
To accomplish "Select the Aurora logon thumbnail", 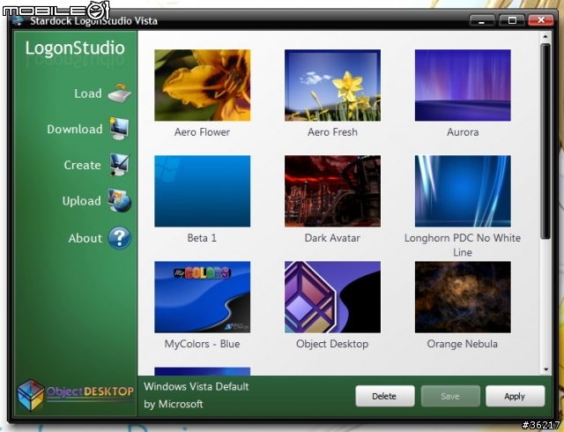I will click(463, 85).
